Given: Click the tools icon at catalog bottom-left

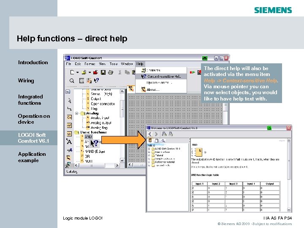Looking at the screenshot, I should click(x=68, y=166).
